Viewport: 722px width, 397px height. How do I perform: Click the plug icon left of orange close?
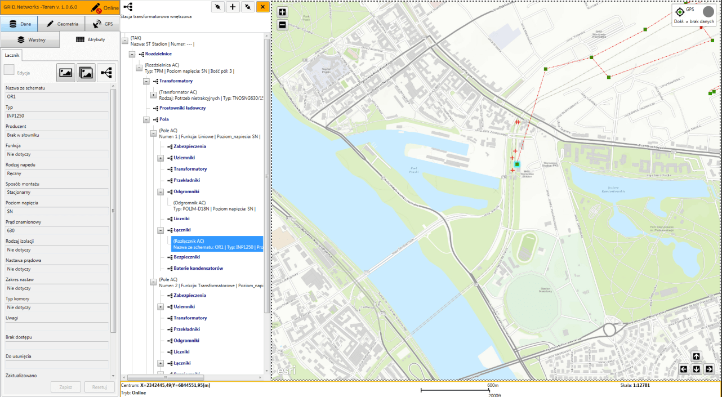pyautogui.click(x=247, y=7)
